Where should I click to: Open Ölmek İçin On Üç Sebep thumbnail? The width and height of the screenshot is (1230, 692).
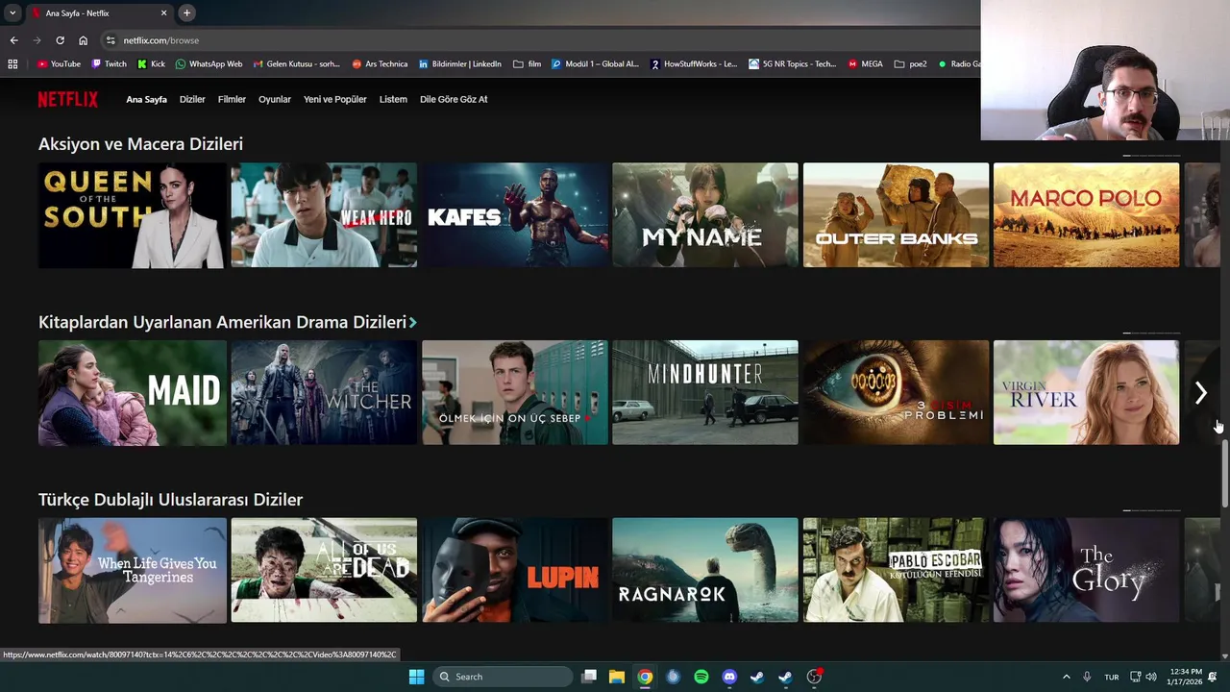click(515, 392)
